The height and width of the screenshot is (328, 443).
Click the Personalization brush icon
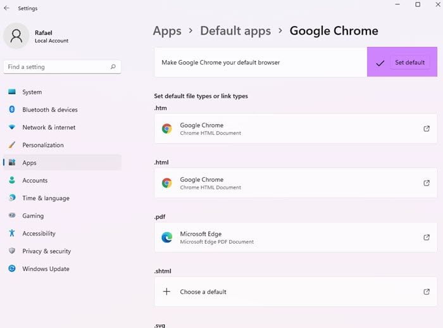point(12,145)
